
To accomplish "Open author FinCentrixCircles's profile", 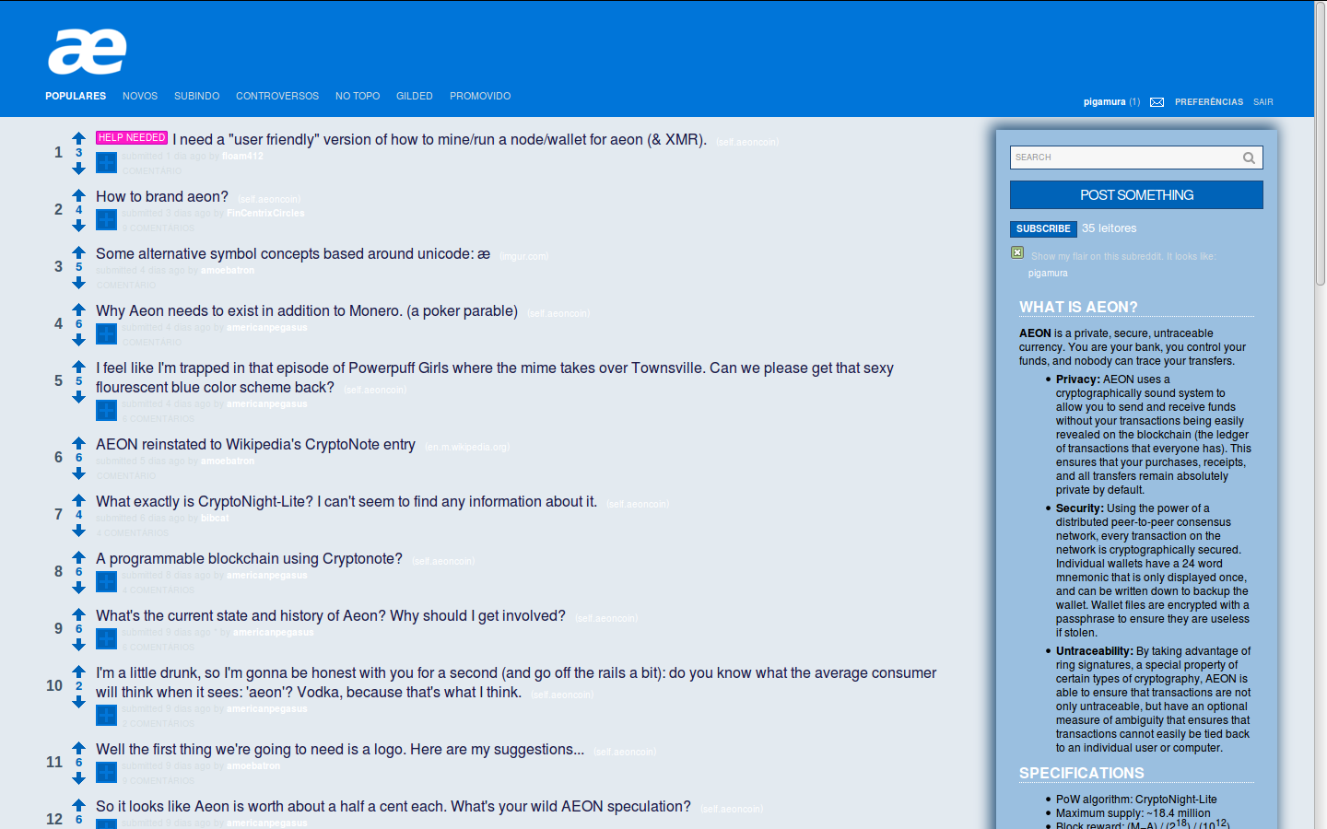I will pyautogui.click(x=265, y=213).
